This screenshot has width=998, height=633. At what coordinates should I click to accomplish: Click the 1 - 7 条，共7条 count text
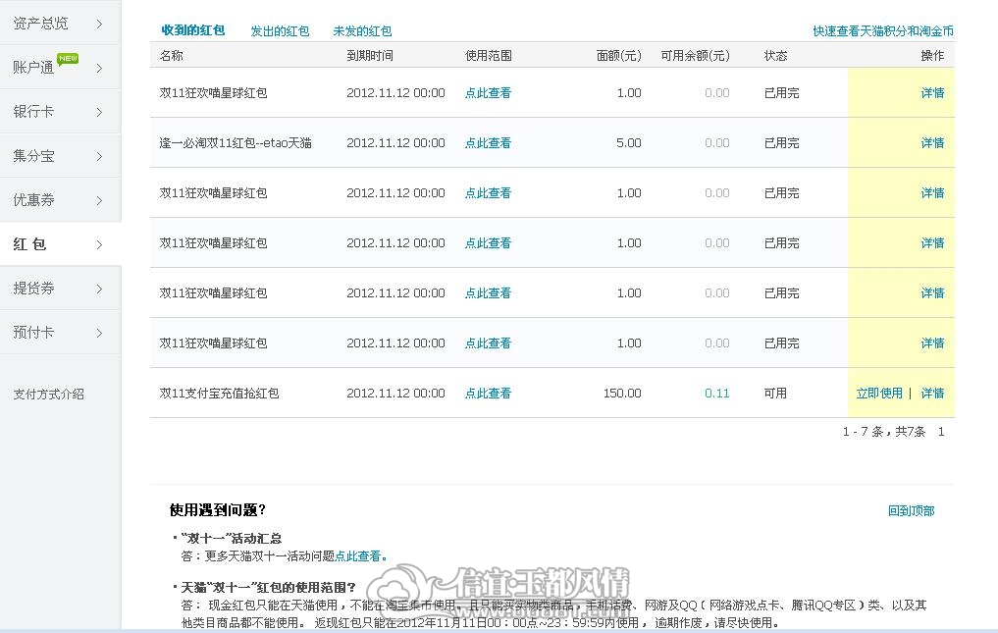884,432
